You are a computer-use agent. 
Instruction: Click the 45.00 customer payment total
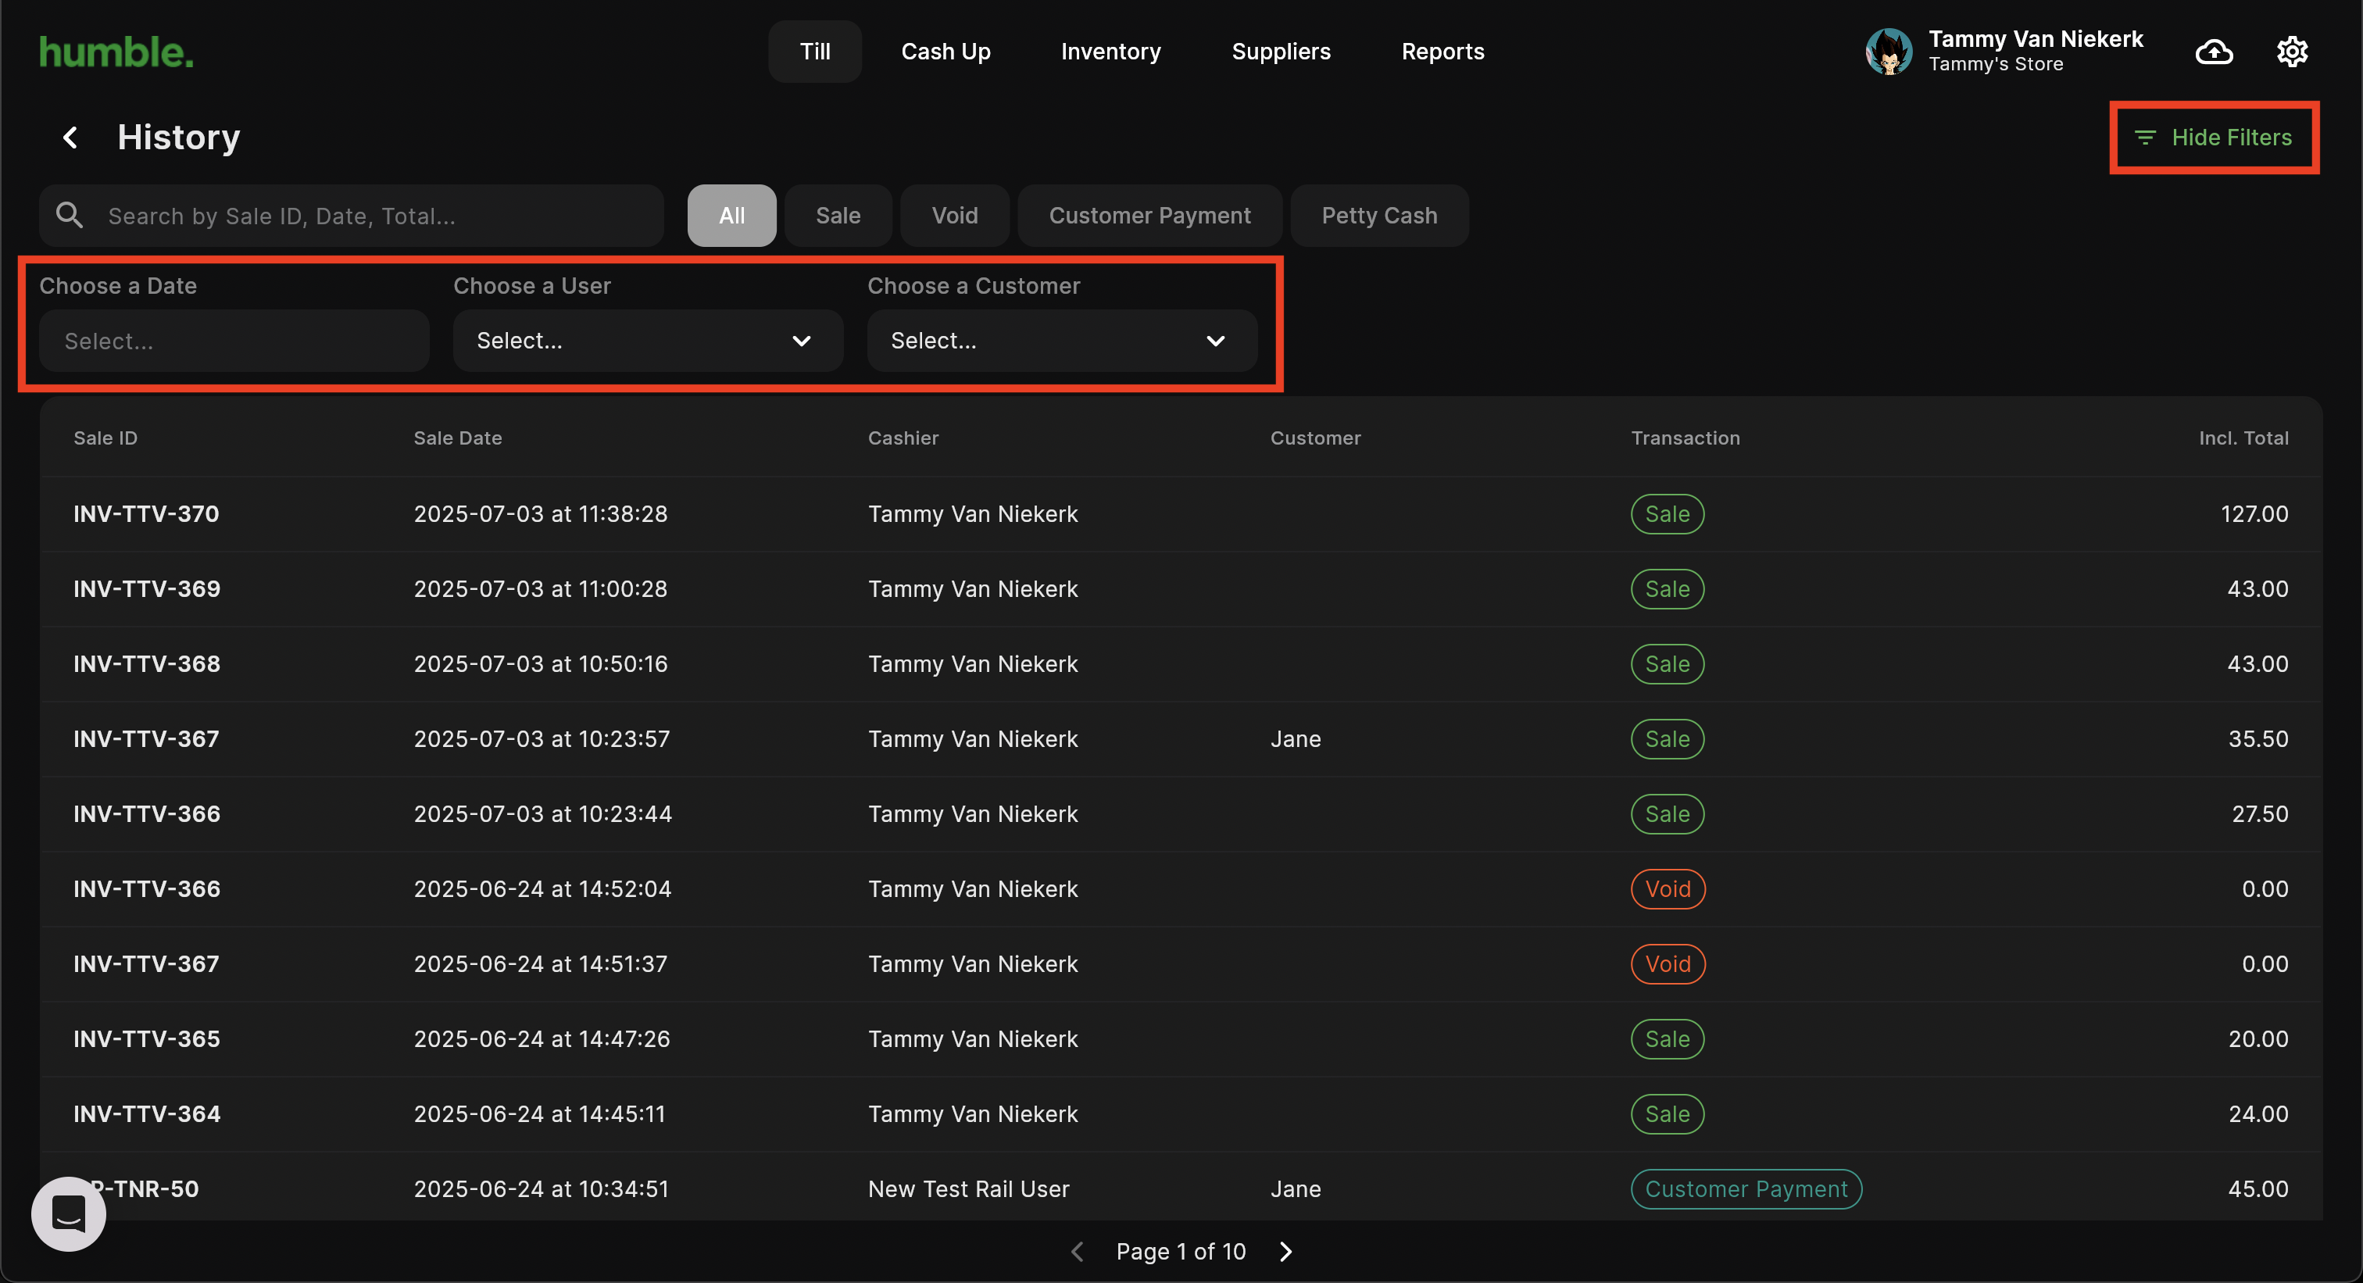click(x=2258, y=1188)
